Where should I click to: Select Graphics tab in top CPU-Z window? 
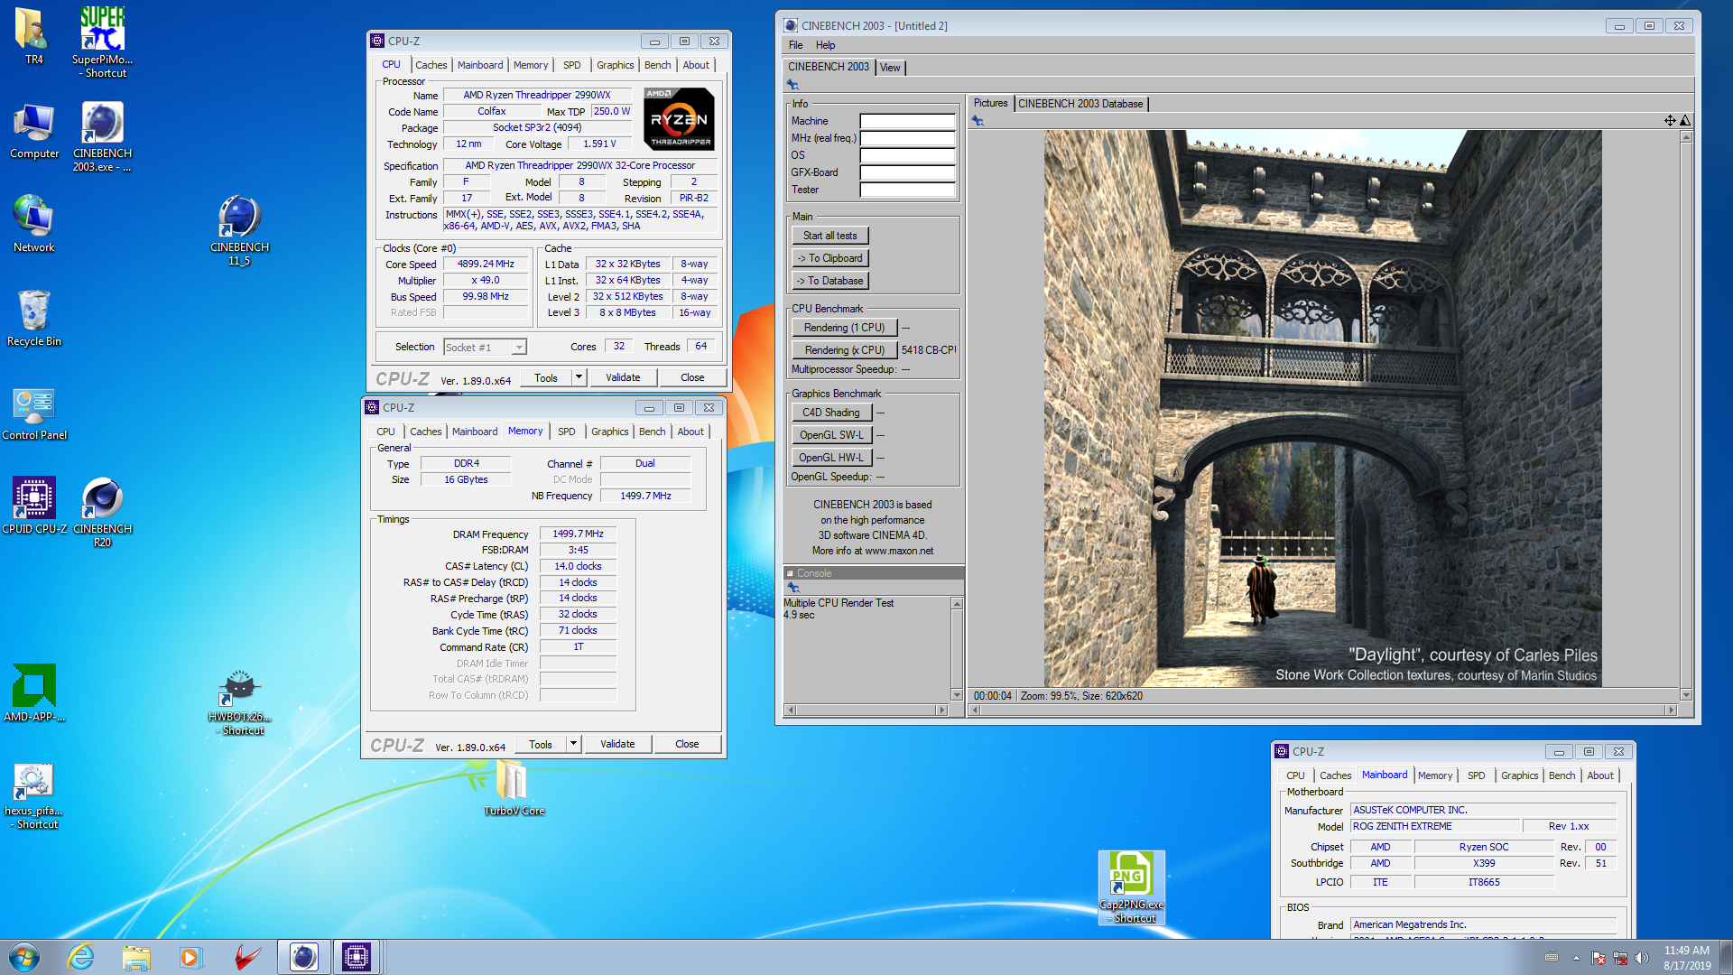click(615, 65)
